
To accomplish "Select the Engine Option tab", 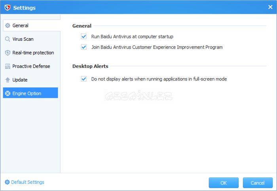I will pos(30,93).
